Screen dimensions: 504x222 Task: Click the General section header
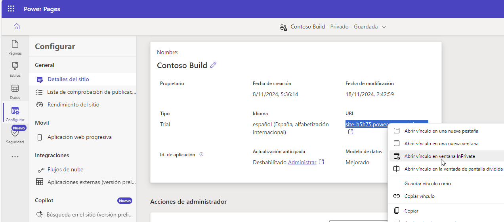(x=45, y=65)
